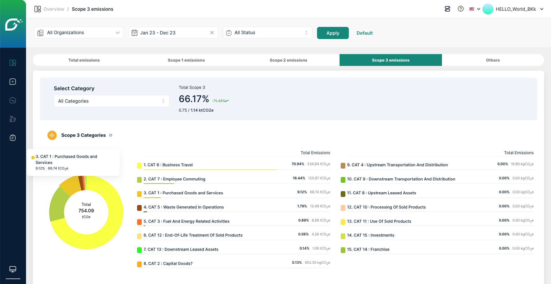Switch to the Scope 1 emissions tab

(186, 60)
